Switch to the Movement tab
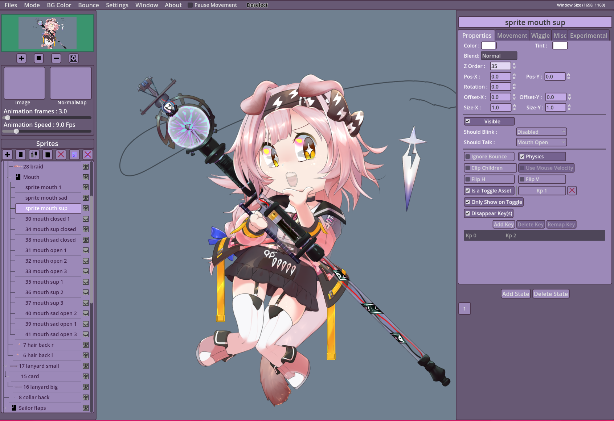 (512, 36)
